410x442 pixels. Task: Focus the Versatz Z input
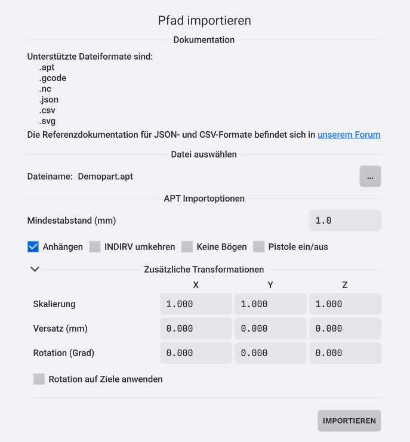345,329
